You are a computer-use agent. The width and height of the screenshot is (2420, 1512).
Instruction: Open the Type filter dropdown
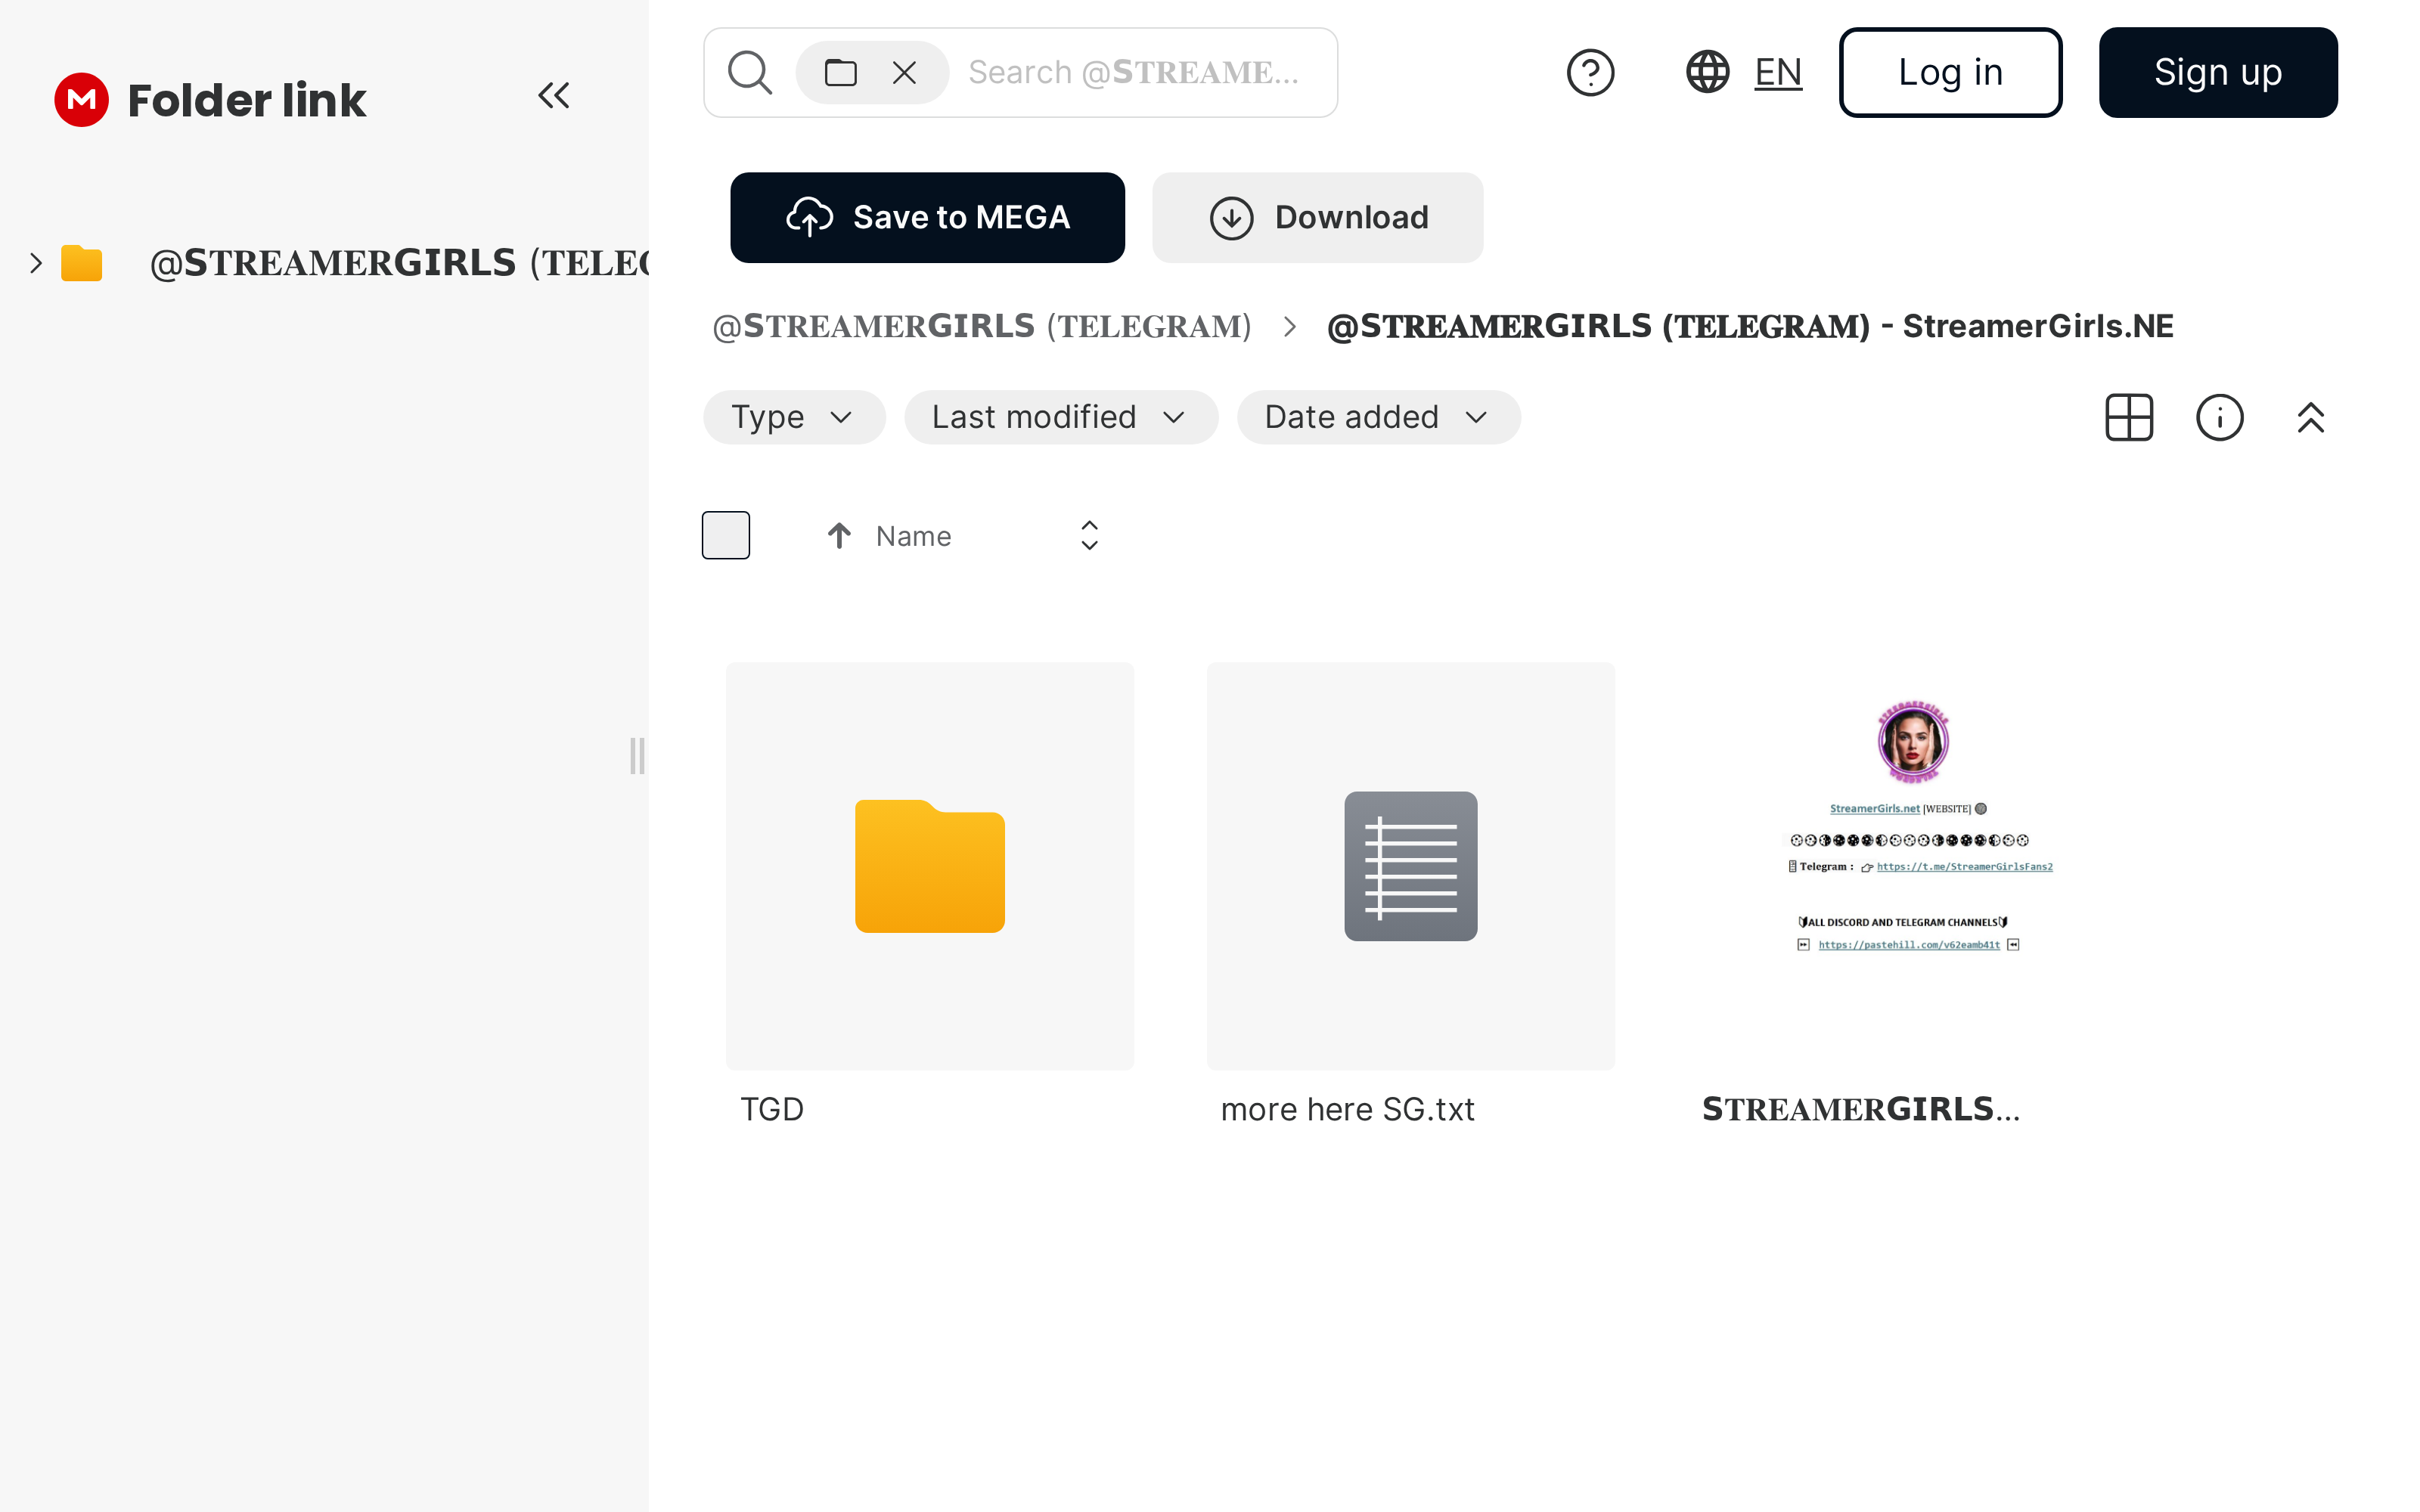(793, 417)
